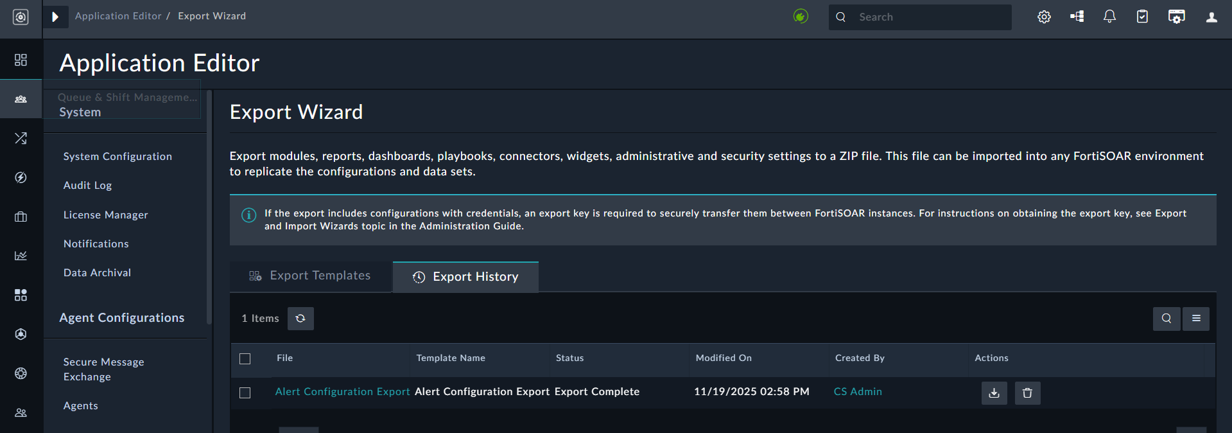The height and width of the screenshot is (433, 1232).
Task: Toggle the select-all checkbox in table header
Action: click(x=245, y=359)
